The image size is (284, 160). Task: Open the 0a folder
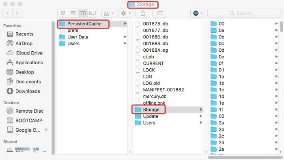[x=244, y=30]
